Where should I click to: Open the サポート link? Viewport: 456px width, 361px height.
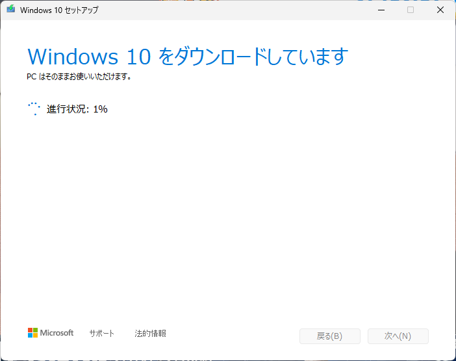[x=101, y=333]
